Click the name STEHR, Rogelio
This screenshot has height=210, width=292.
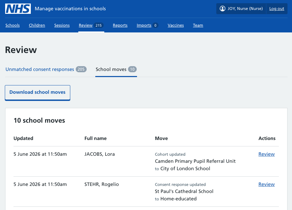click(101, 184)
